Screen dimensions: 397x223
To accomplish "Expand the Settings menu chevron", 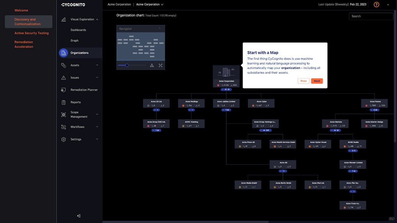I will coord(97,139).
